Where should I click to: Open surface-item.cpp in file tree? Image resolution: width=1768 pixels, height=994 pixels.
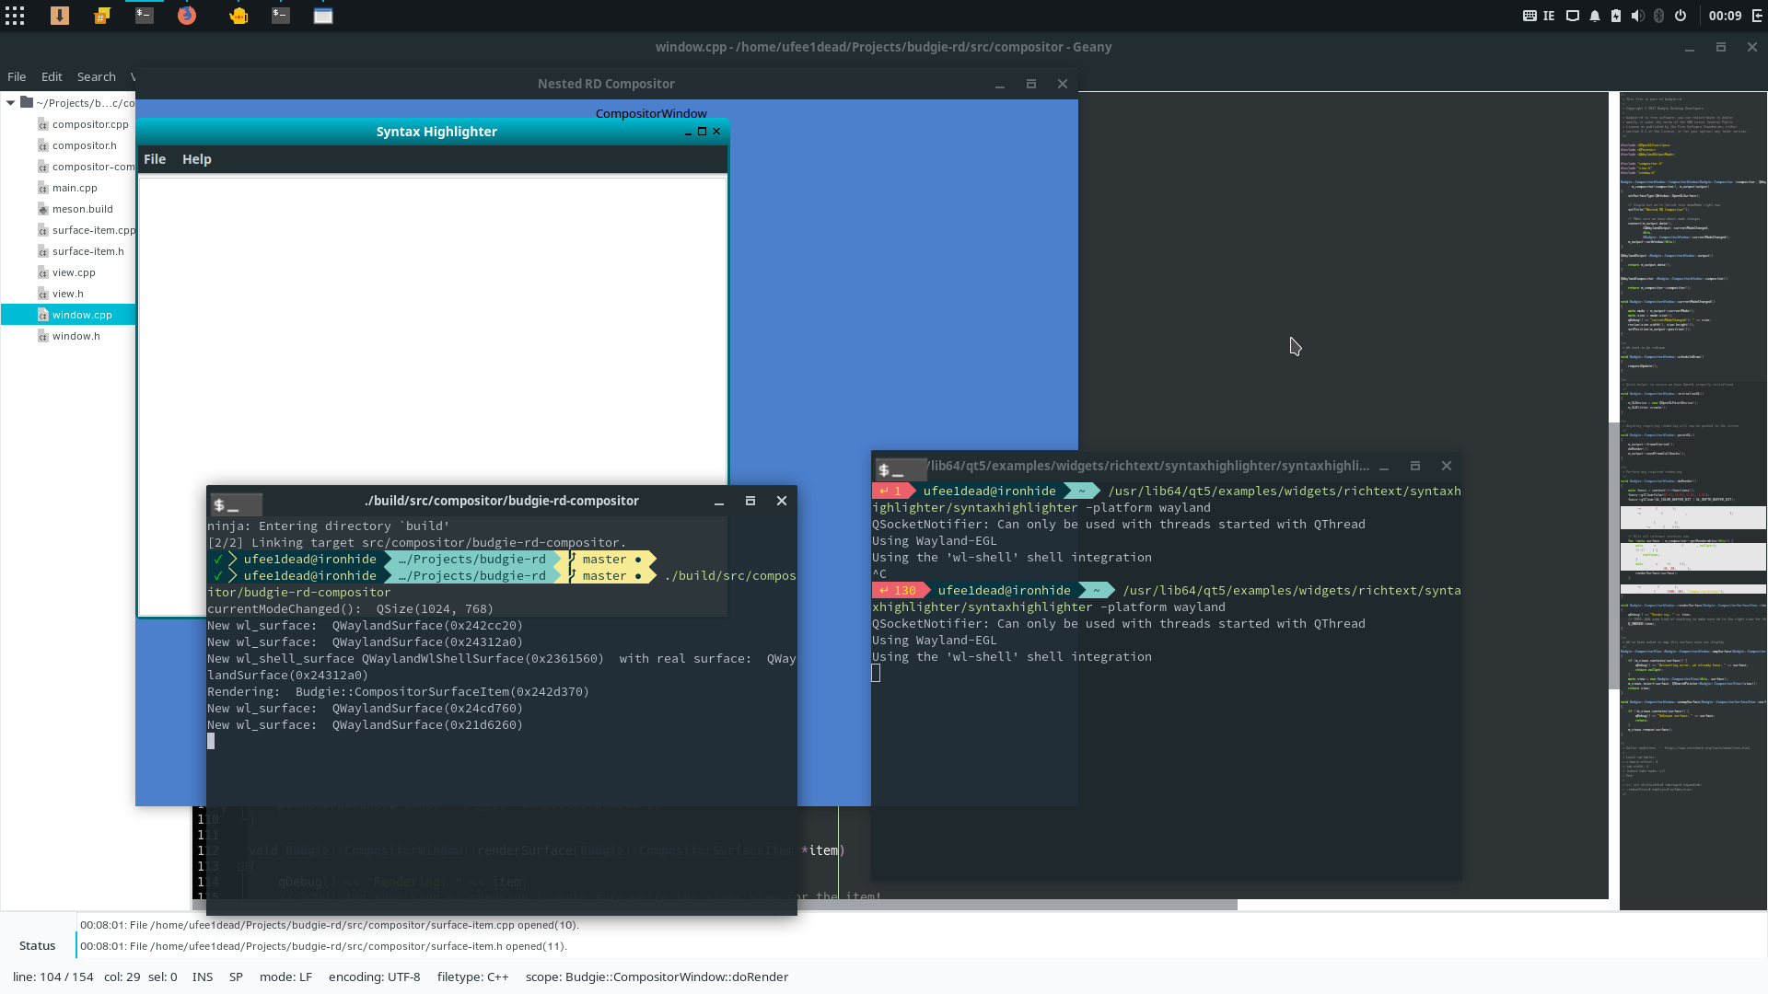pos(87,230)
